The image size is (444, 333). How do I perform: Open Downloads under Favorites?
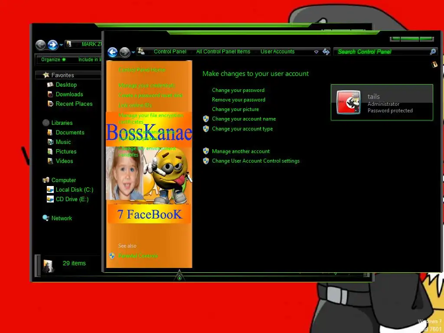[x=69, y=94]
